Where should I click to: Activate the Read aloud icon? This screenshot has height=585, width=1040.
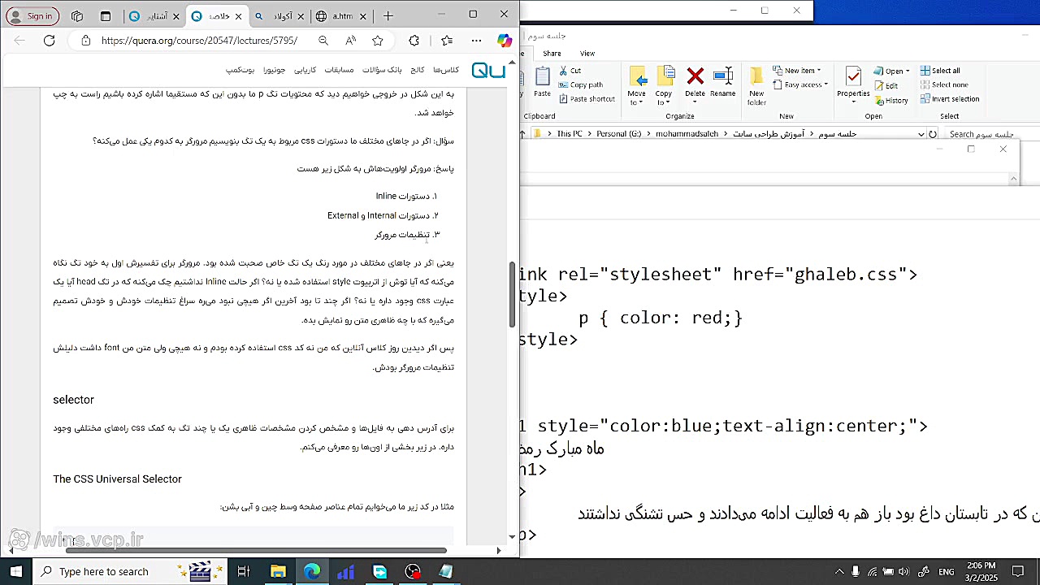click(350, 41)
